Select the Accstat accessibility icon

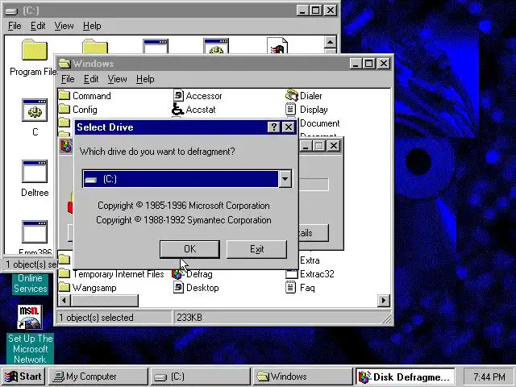(x=177, y=109)
